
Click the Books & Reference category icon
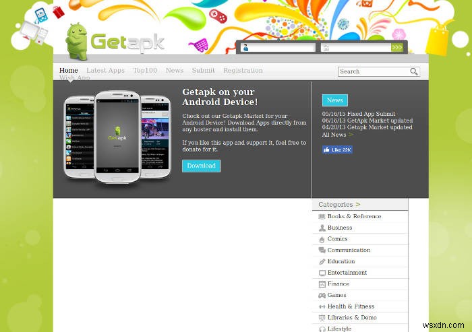tap(322, 217)
